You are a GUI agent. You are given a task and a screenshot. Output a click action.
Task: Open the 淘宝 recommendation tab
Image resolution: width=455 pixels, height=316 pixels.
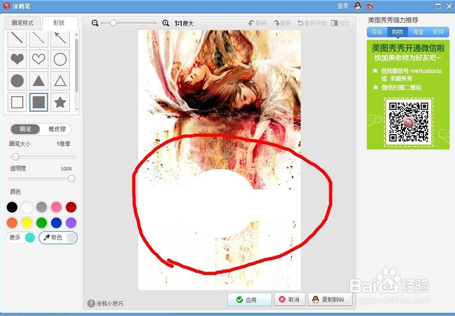[418, 32]
